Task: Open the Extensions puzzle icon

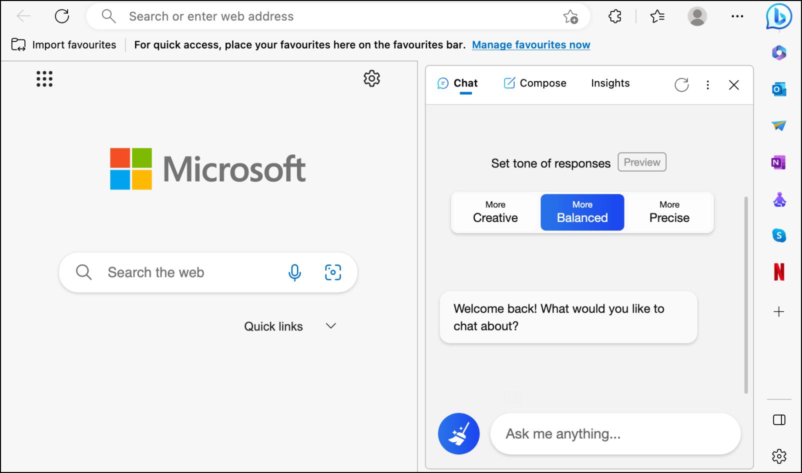Action: click(x=615, y=16)
